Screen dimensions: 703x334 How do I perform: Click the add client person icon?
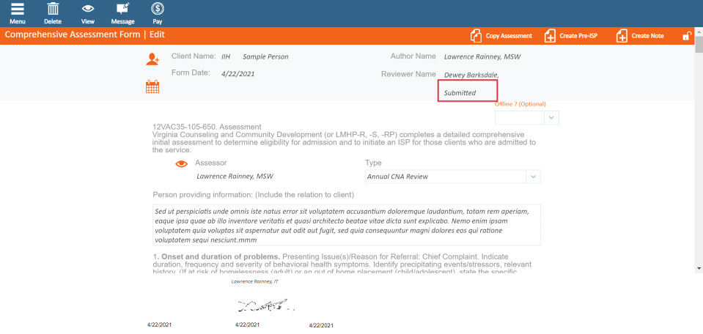[152, 59]
